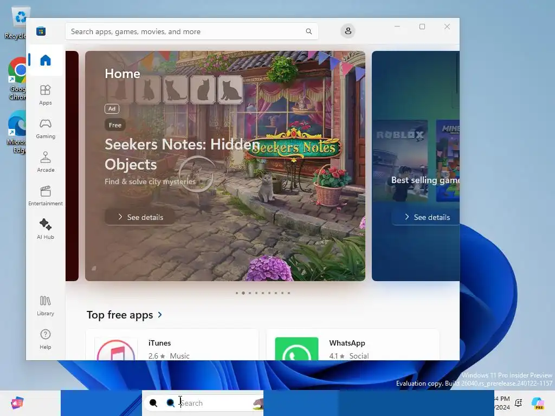Open the iTunes app card

(172, 345)
